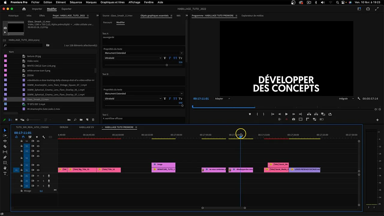Toggle snapping magnet in timeline
Screen dimensions: 384x216
pos(23,137)
